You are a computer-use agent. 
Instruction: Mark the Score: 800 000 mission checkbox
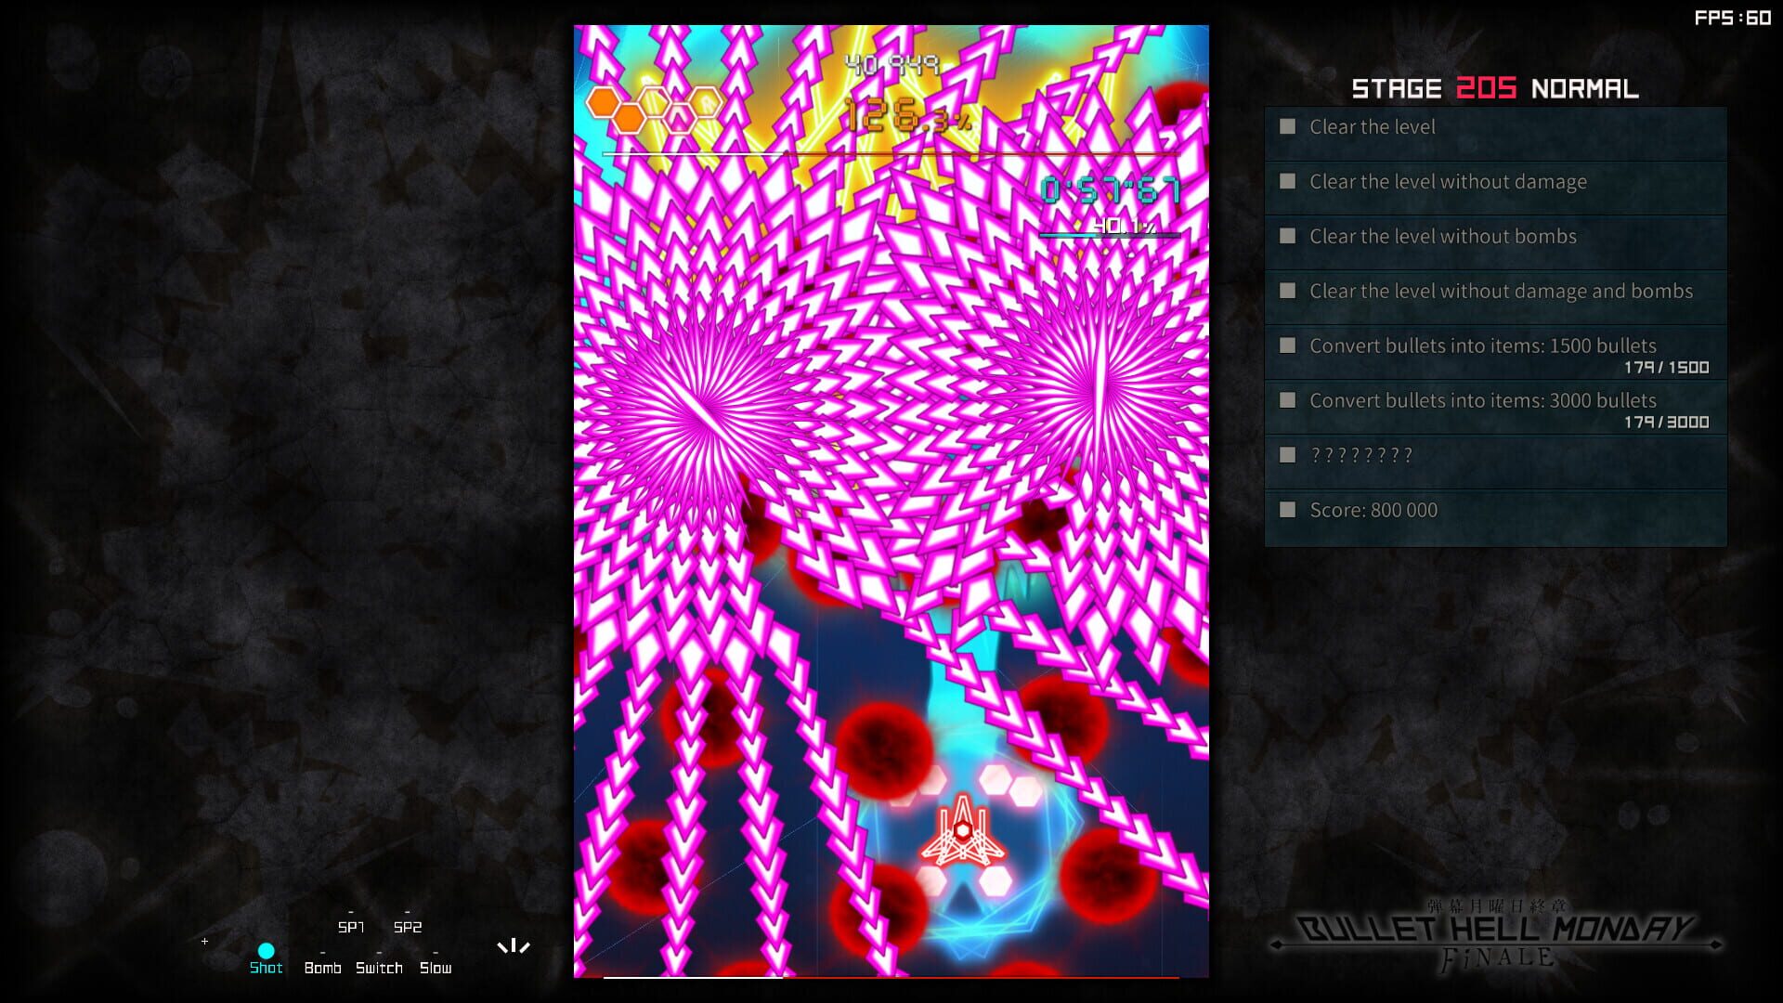click(x=1288, y=510)
